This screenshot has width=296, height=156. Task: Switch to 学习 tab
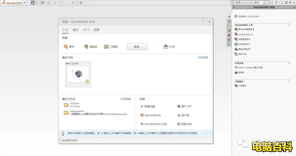86,30
